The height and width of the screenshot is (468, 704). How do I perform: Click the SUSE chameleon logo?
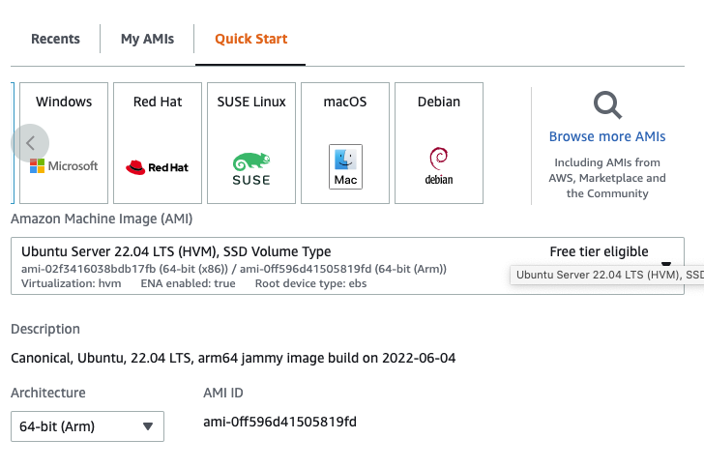(251, 169)
